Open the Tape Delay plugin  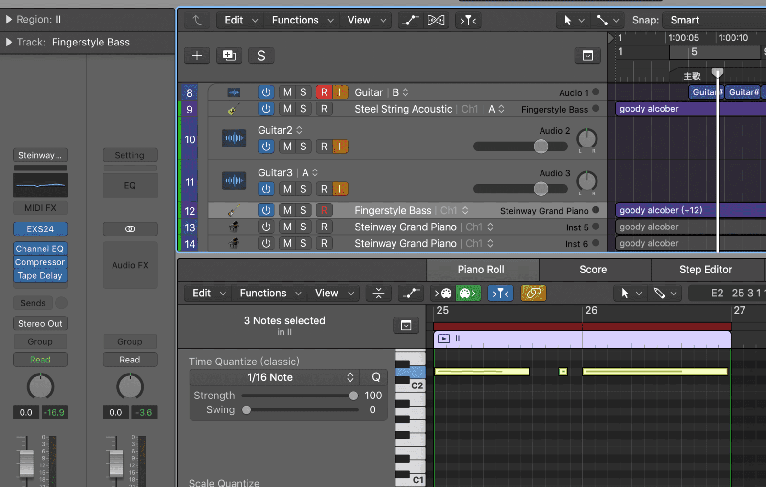(40, 275)
